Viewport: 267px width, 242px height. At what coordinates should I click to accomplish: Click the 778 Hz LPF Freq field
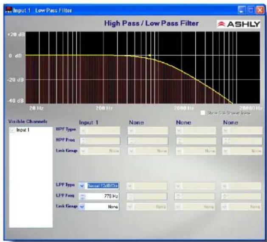coord(102,196)
